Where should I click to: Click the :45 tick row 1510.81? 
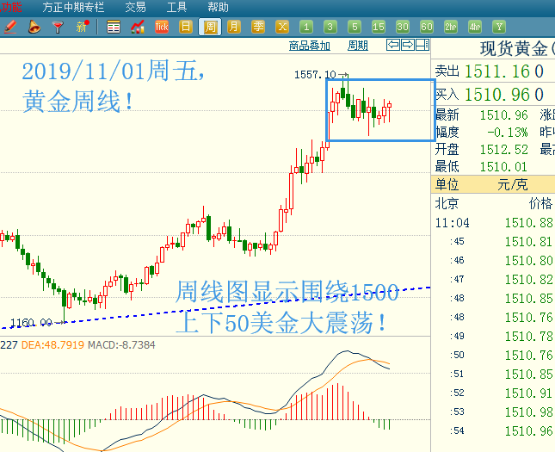495,242
